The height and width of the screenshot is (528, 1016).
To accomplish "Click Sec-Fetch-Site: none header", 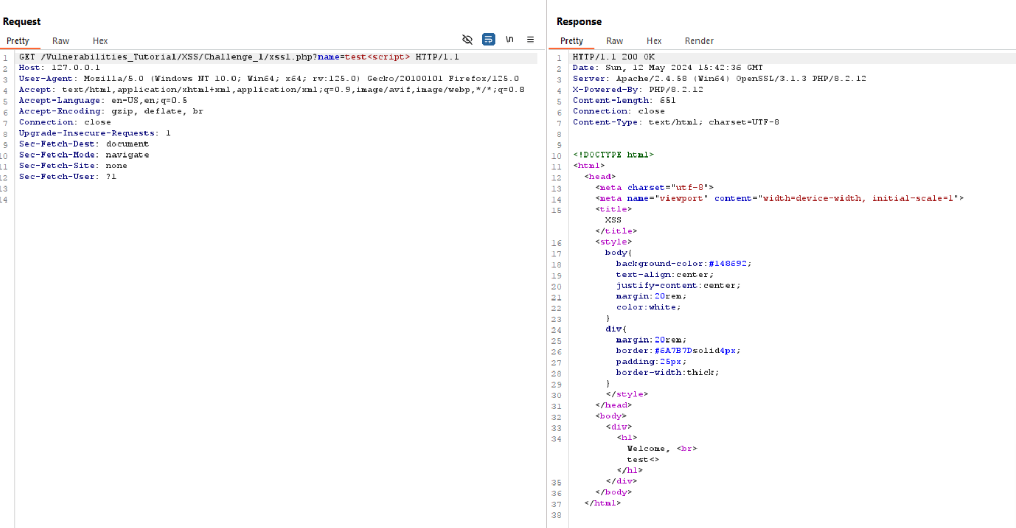I will pyautogui.click(x=73, y=166).
